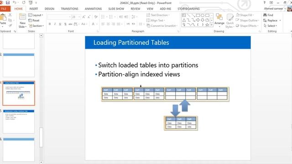Open Quick Styles gallery
This screenshot has width=292, height=164.
click(x=230, y=21)
